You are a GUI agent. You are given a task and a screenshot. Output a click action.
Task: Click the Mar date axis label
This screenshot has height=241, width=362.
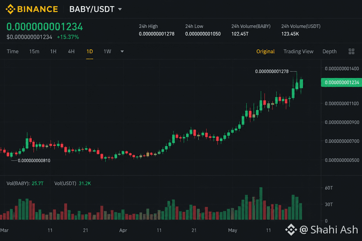[4, 231]
